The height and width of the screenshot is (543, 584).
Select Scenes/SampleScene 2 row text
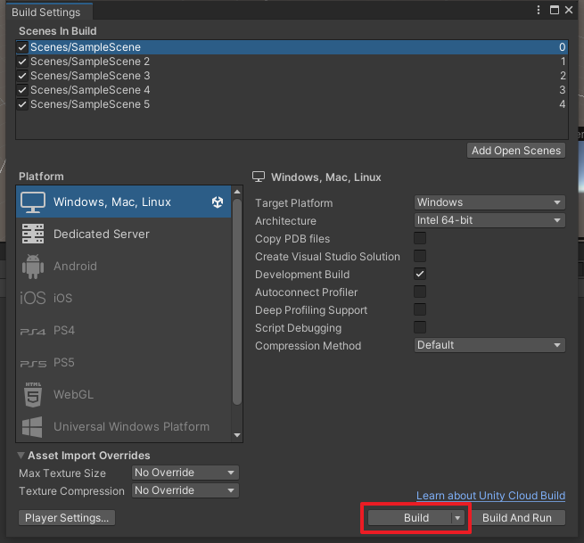tap(90, 62)
